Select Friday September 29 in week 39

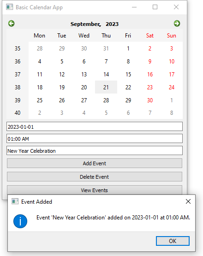128,100
